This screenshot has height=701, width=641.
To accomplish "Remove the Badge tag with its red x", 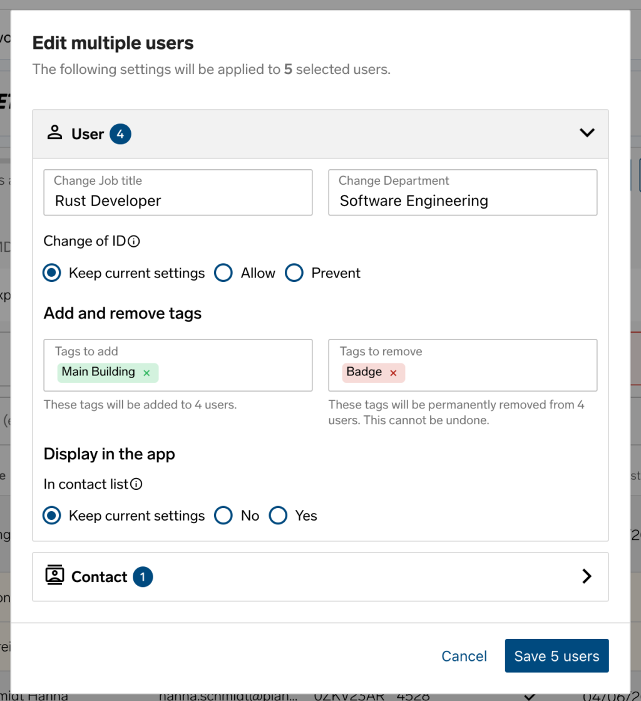I will point(393,373).
